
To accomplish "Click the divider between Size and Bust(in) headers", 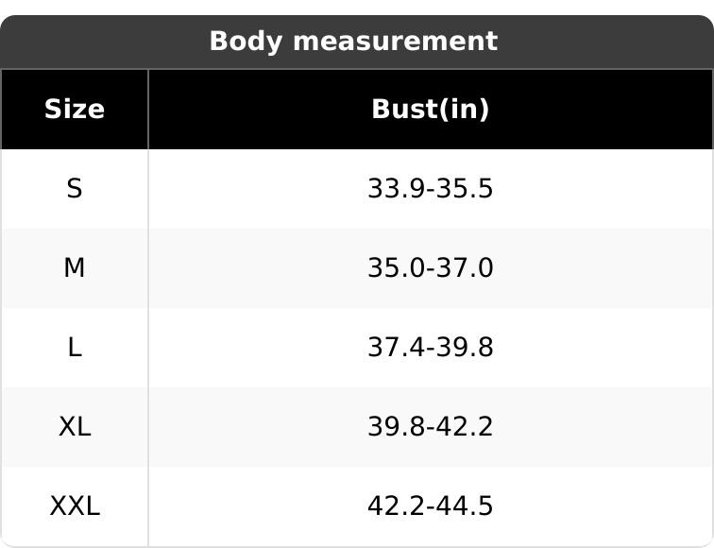I will pyautogui.click(x=148, y=110).
